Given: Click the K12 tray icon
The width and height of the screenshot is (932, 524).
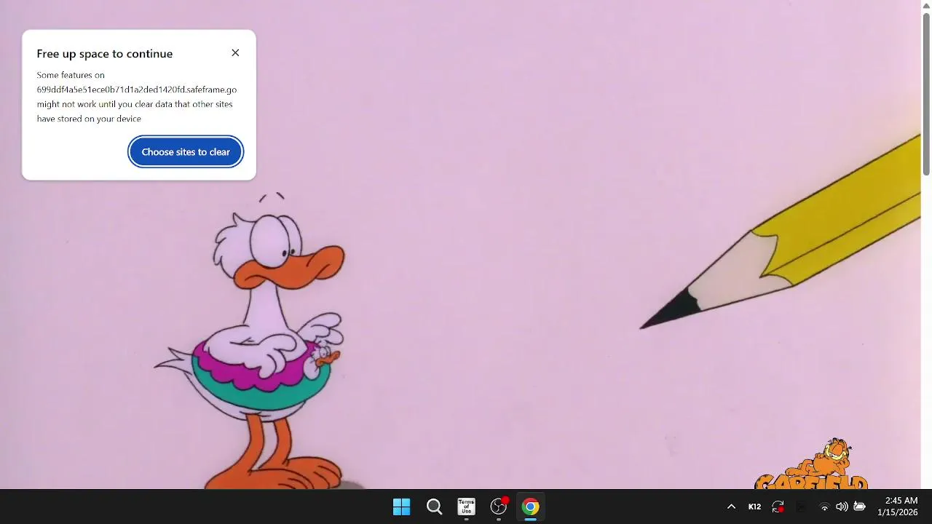Looking at the screenshot, I should (754, 507).
